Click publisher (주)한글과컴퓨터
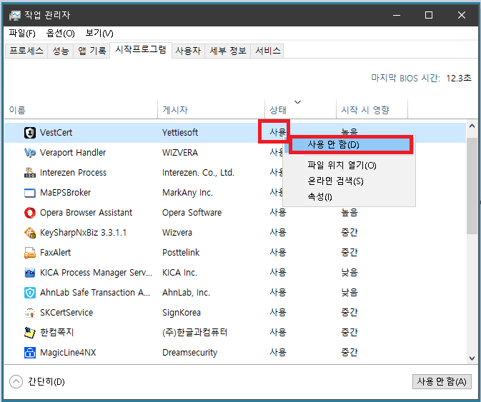This screenshot has width=481, height=402. (x=195, y=333)
